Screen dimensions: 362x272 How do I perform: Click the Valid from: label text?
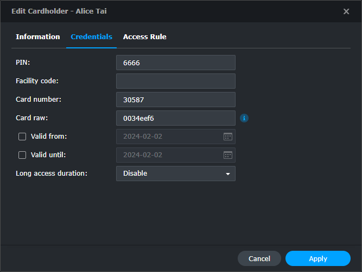(49, 137)
